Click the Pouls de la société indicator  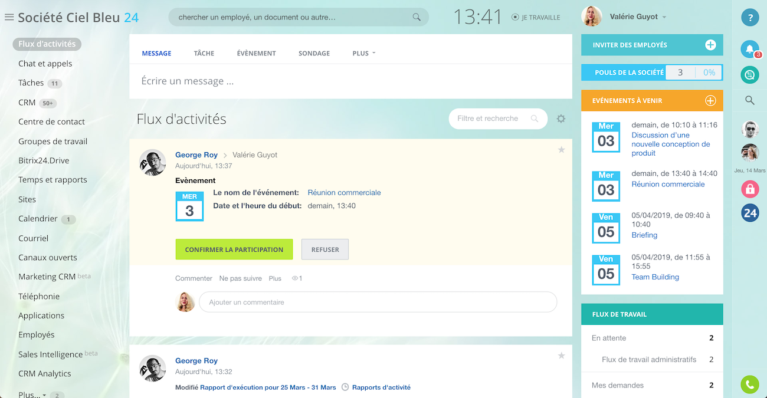point(651,73)
